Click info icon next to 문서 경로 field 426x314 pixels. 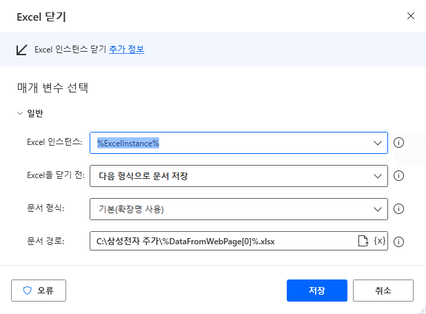(x=398, y=242)
